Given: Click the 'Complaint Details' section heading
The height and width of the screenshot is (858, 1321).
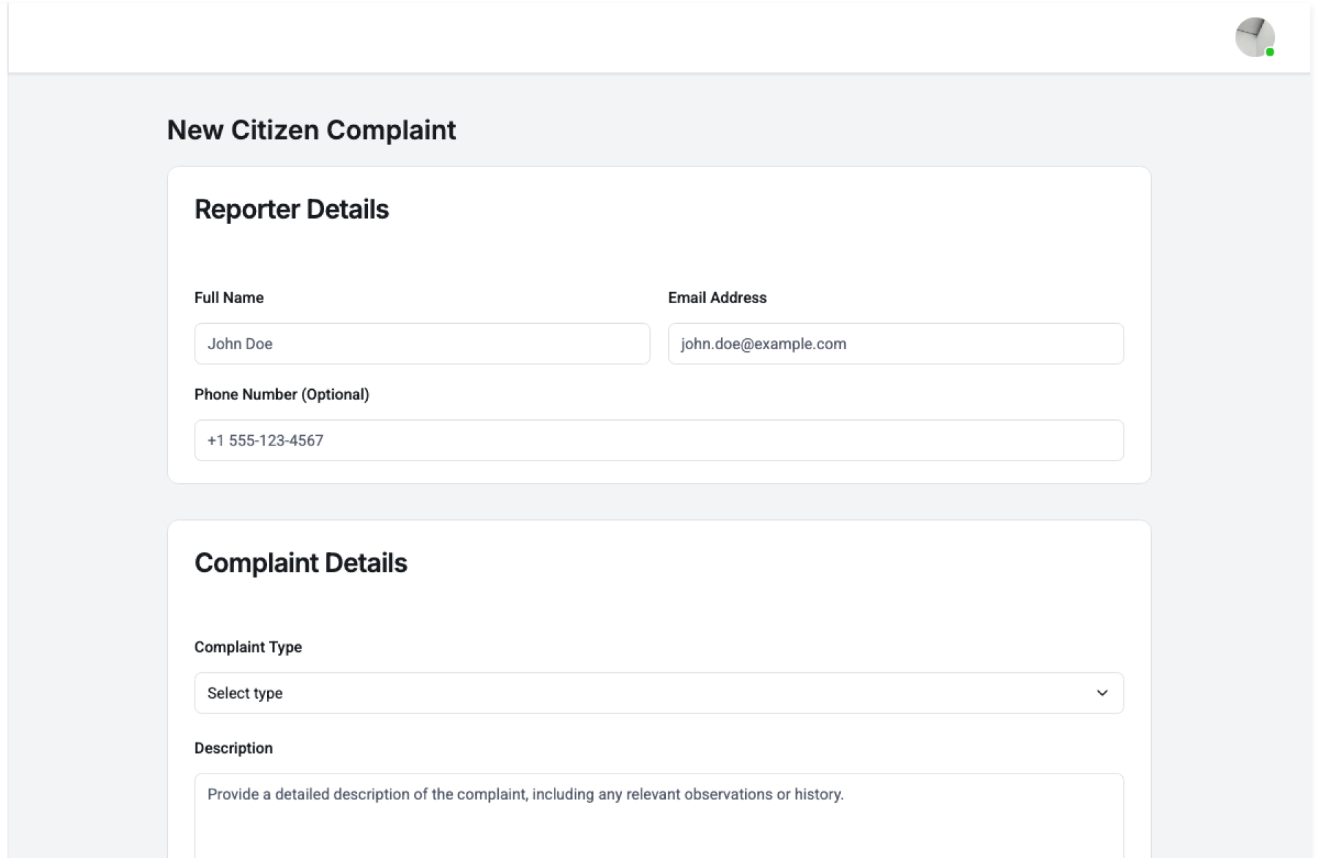Looking at the screenshot, I should [x=301, y=563].
